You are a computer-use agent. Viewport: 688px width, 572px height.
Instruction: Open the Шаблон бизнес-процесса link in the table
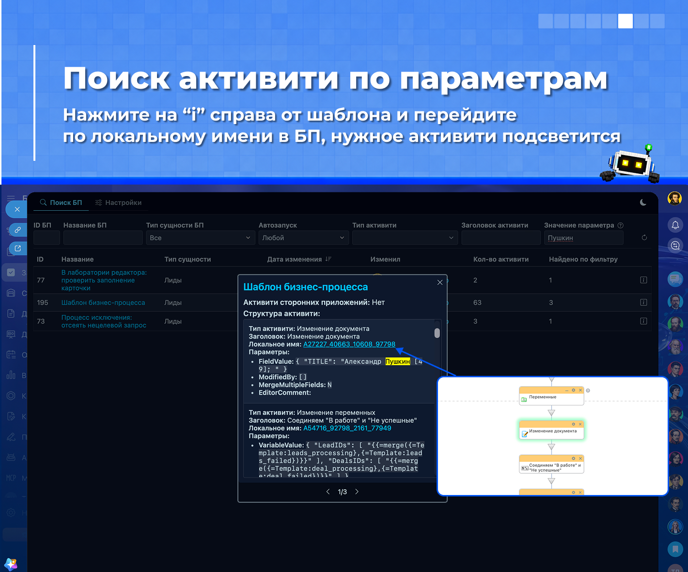[x=103, y=302]
